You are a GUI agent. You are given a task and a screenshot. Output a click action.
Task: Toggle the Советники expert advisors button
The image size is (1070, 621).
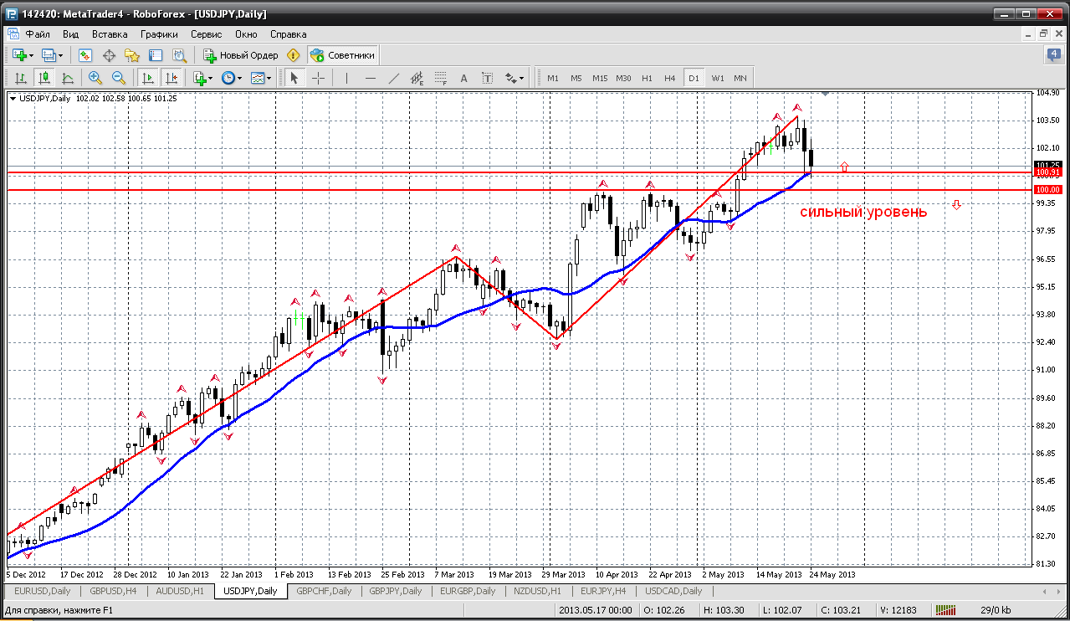[x=343, y=55]
